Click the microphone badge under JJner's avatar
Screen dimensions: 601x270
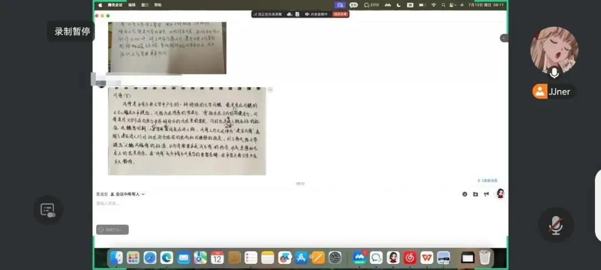554,72
